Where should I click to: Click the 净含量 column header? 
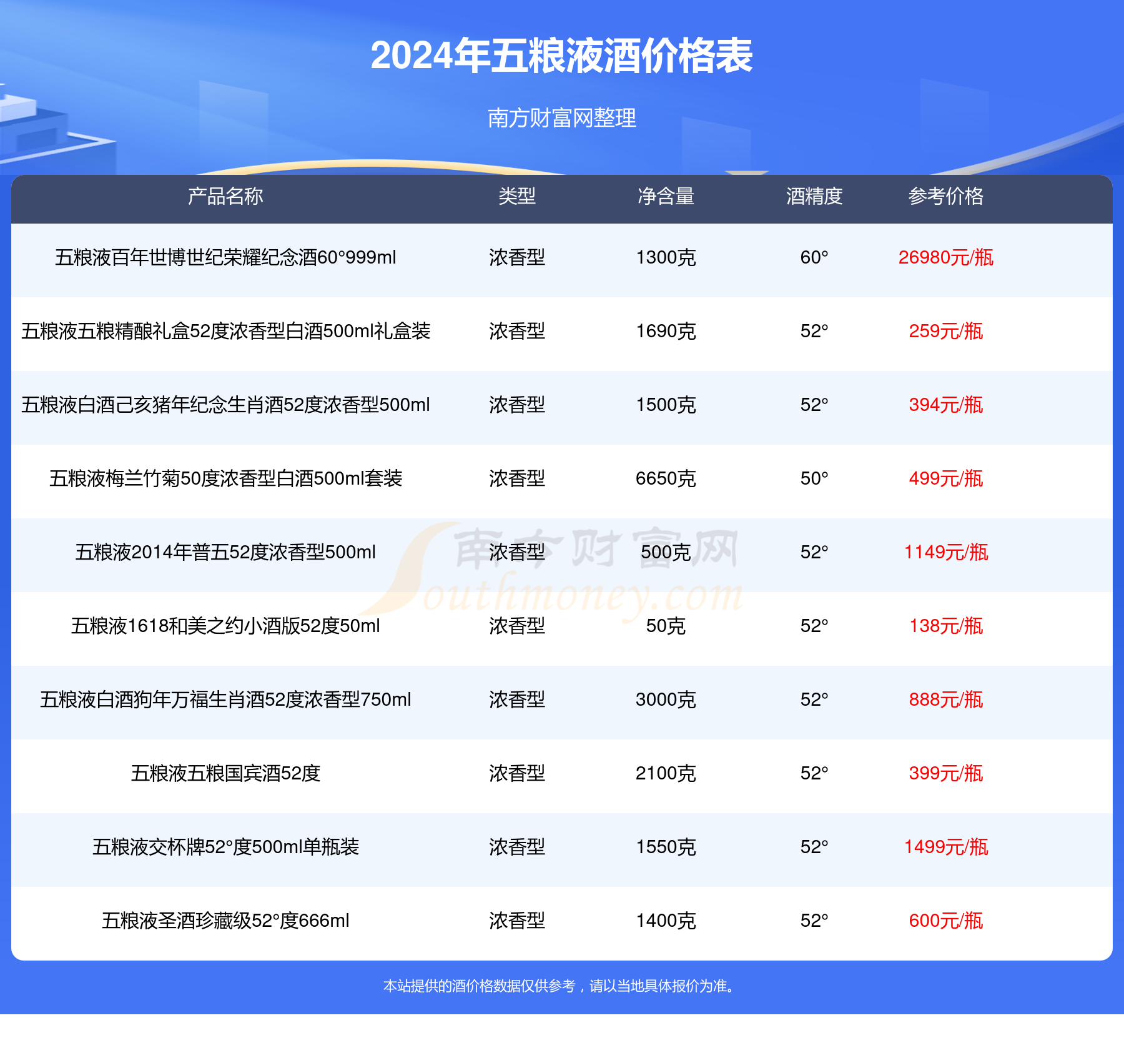[x=666, y=197]
